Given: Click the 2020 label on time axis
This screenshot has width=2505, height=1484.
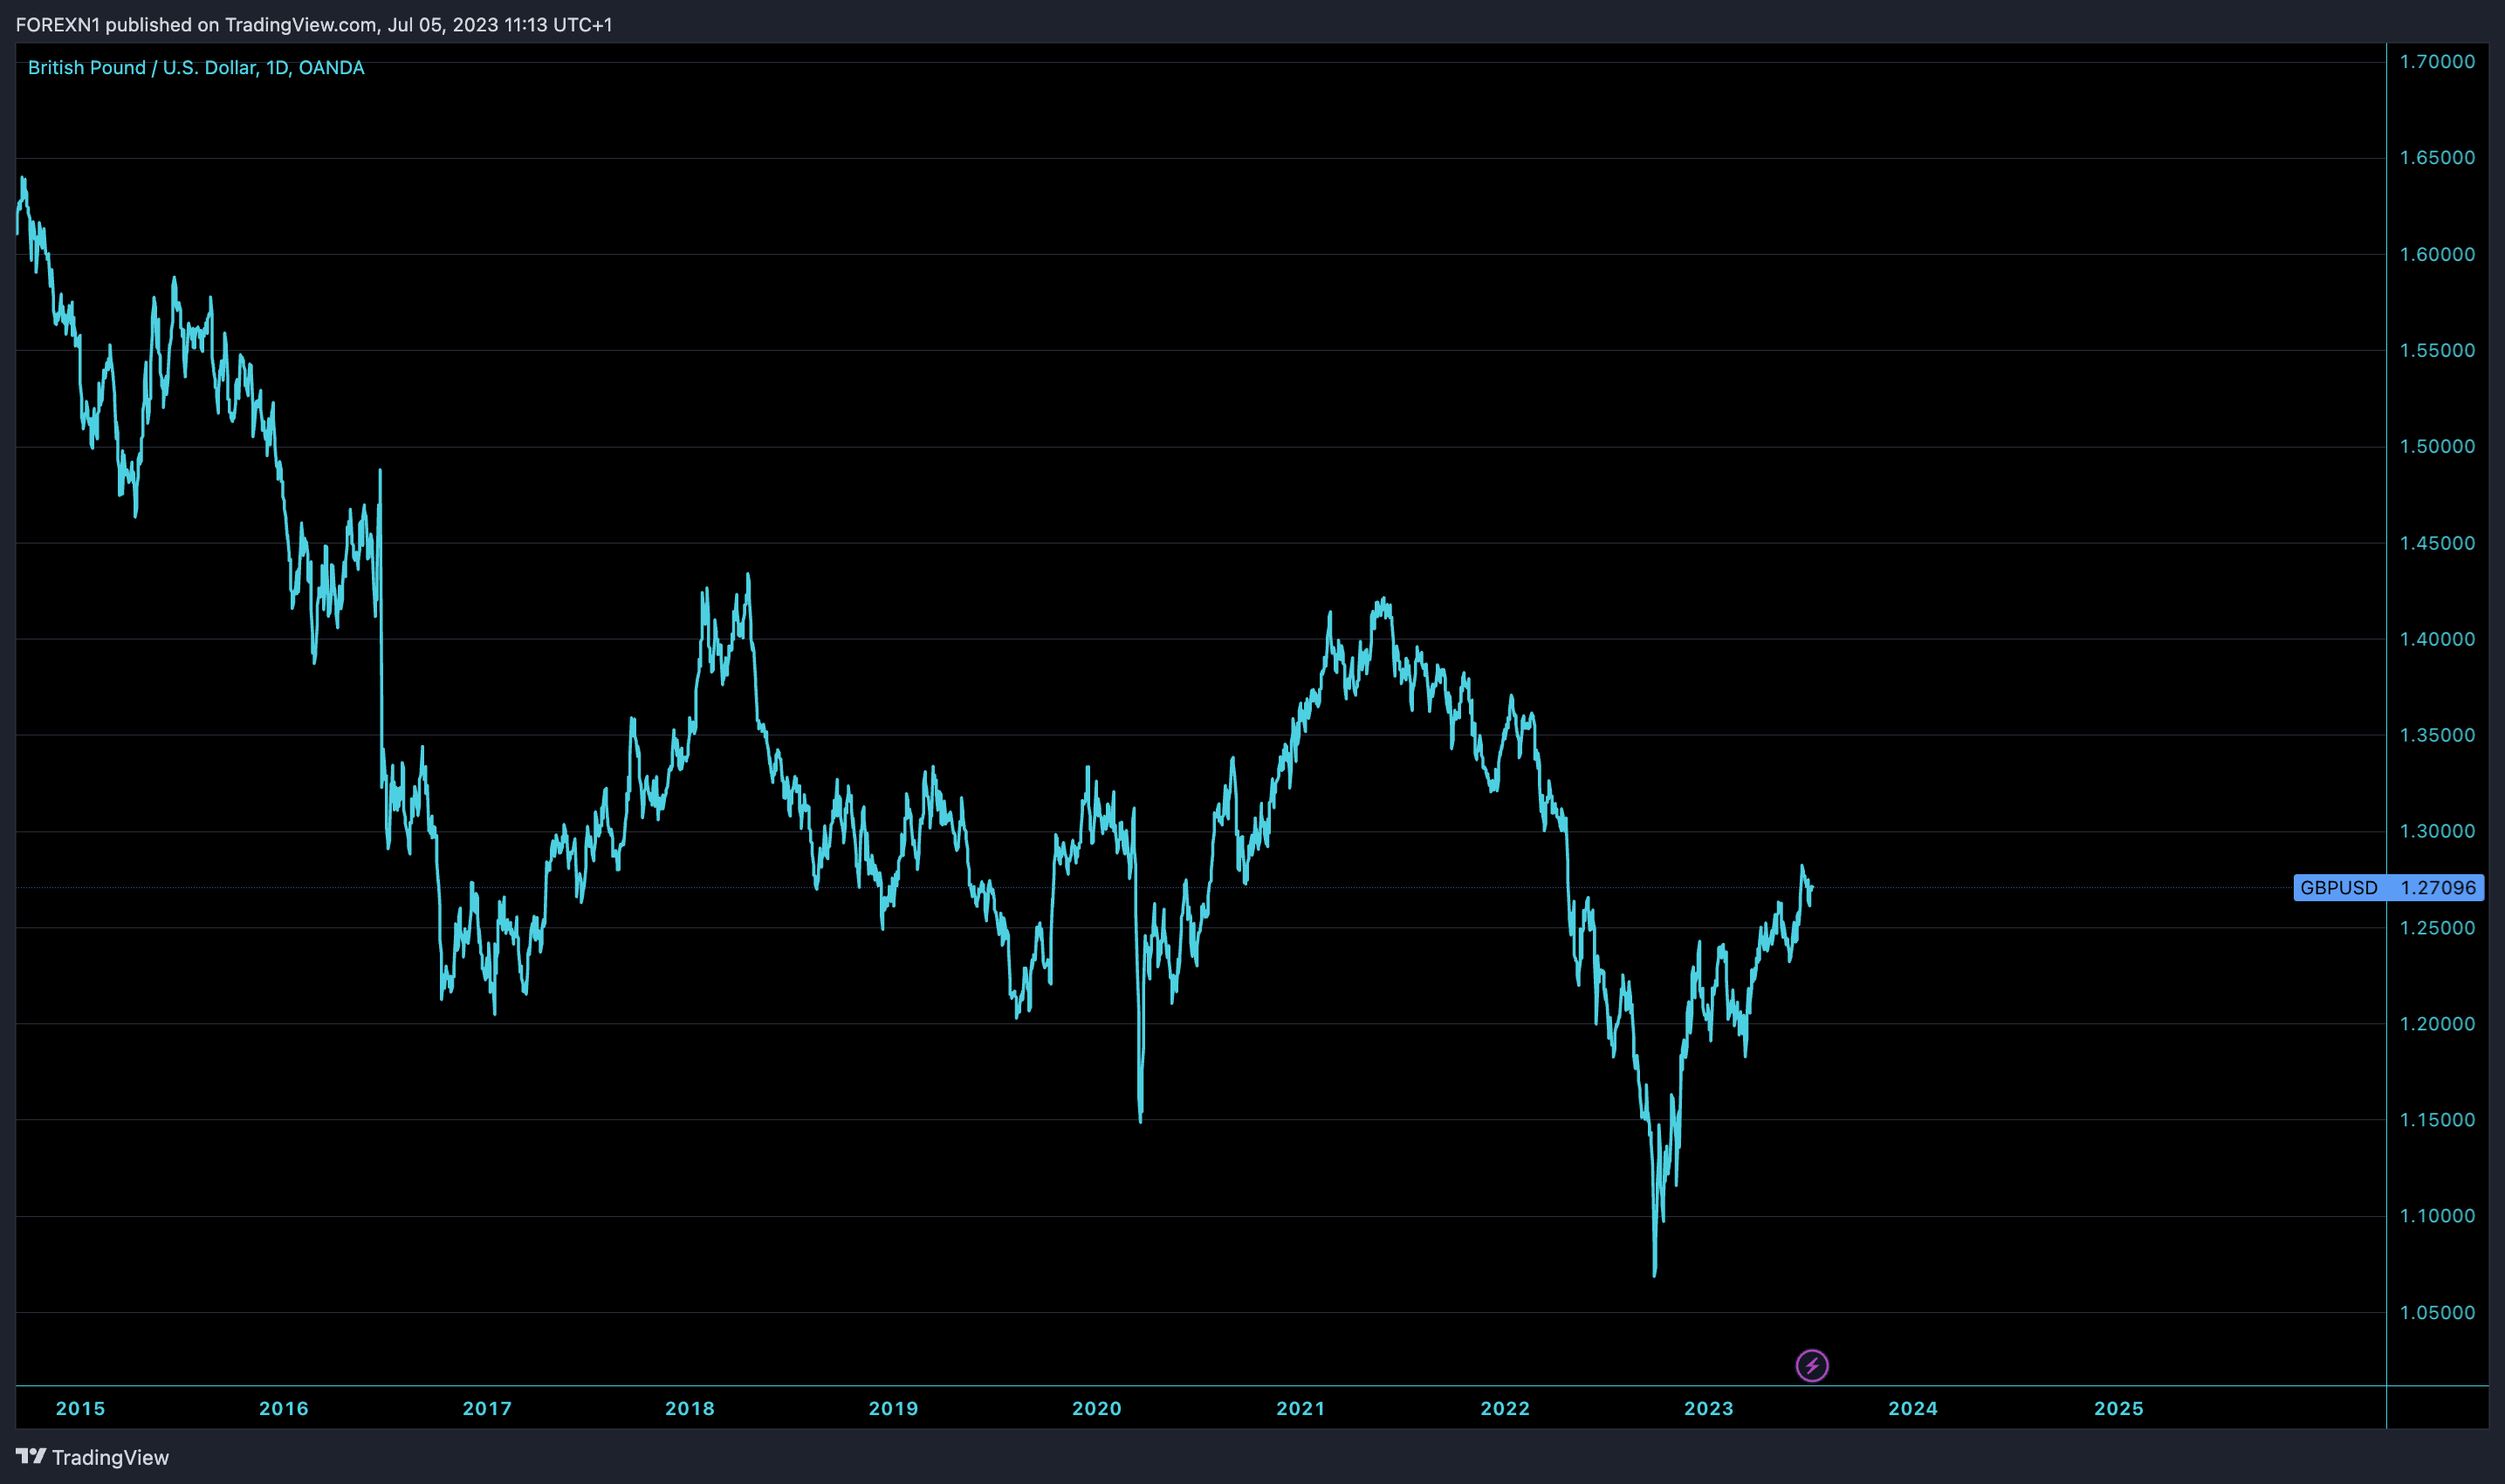Looking at the screenshot, I should coord(1097,1408).
